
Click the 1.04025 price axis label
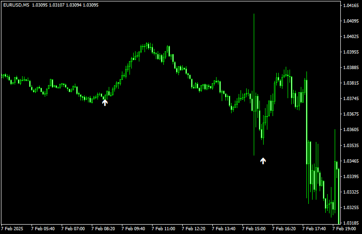click(x=350, y=37)
